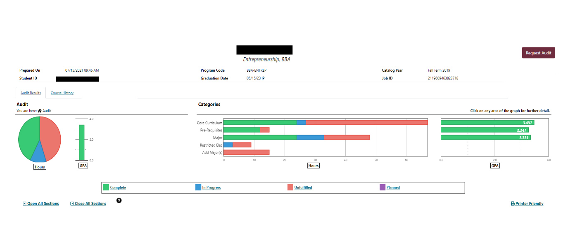Click the blue In Progress segment of Major bar

pyautogui.click(x=310, y=138)
